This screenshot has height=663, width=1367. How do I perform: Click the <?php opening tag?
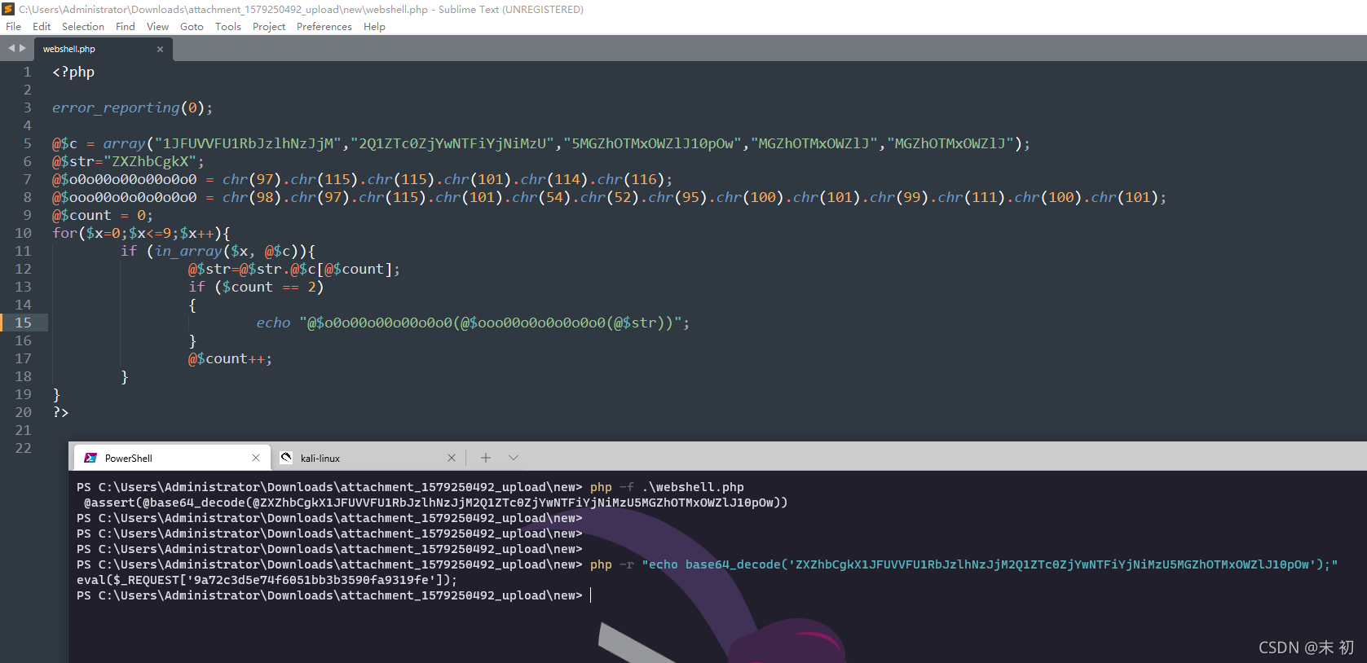(x=73, y=72)
